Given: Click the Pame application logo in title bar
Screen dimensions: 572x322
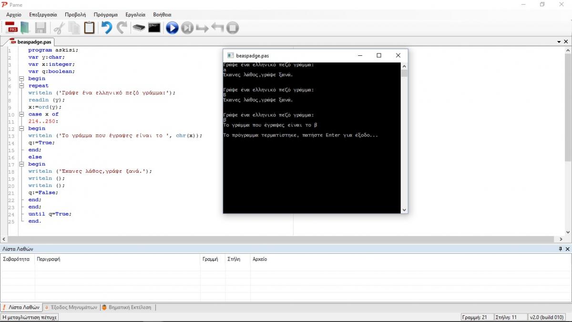Looking at the screenshot, I should 5,5.
